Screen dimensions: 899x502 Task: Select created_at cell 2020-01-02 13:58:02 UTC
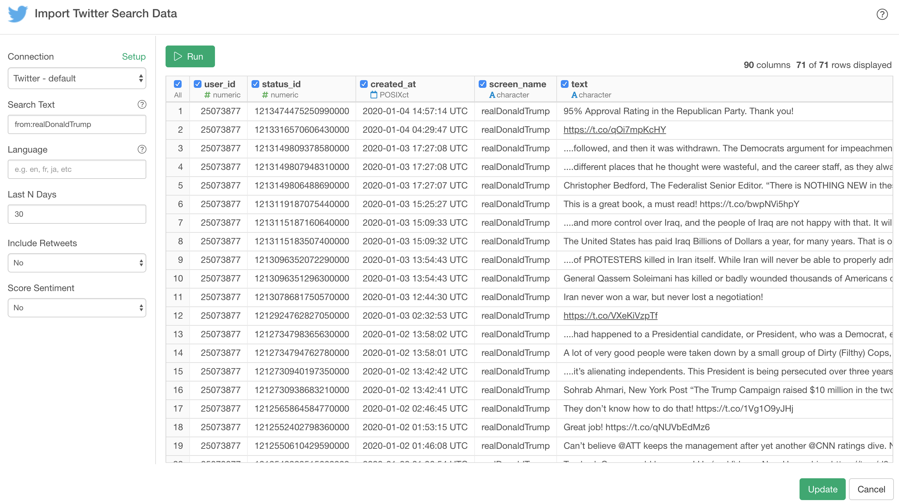[x=415, y=334]
